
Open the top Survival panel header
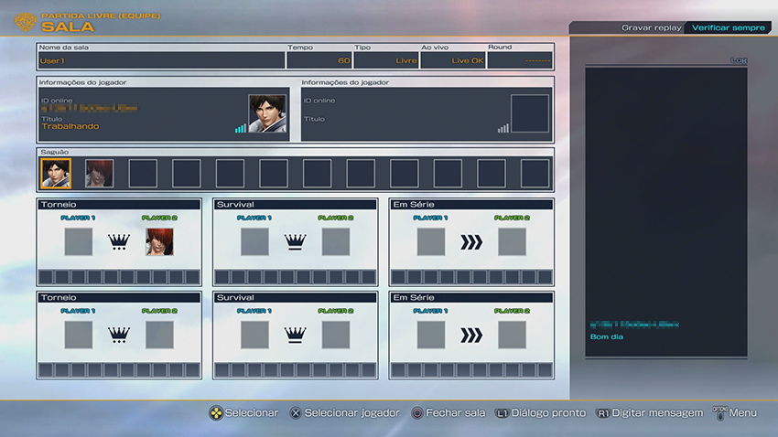tap(296, 205)
